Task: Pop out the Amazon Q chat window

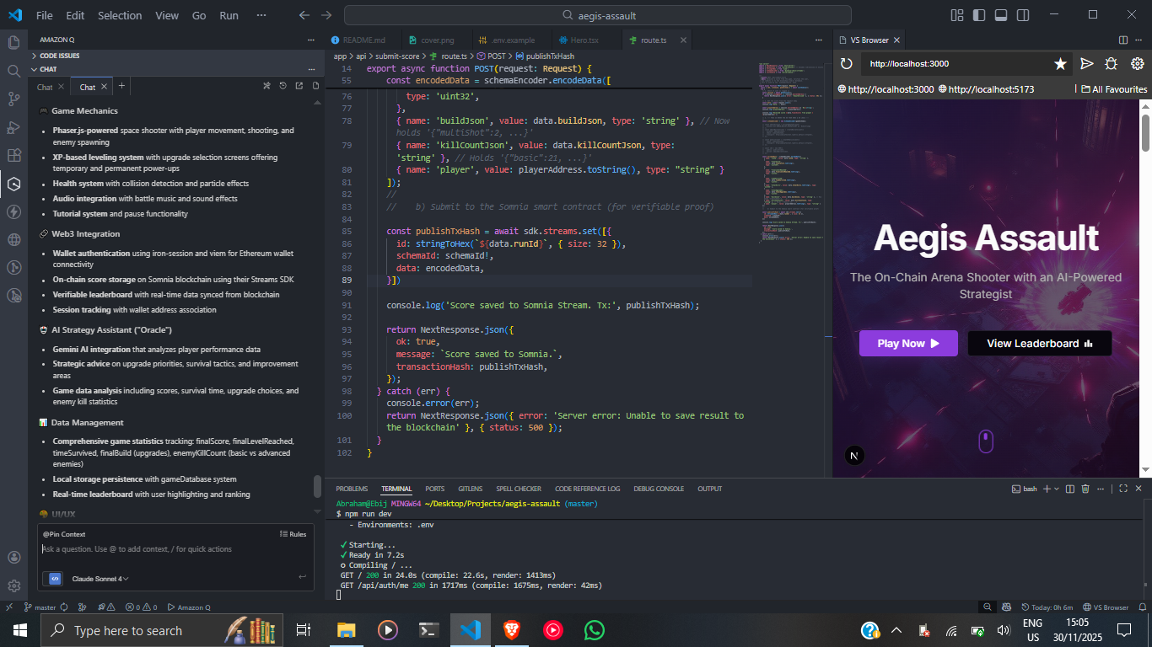Action: (299, 86)
